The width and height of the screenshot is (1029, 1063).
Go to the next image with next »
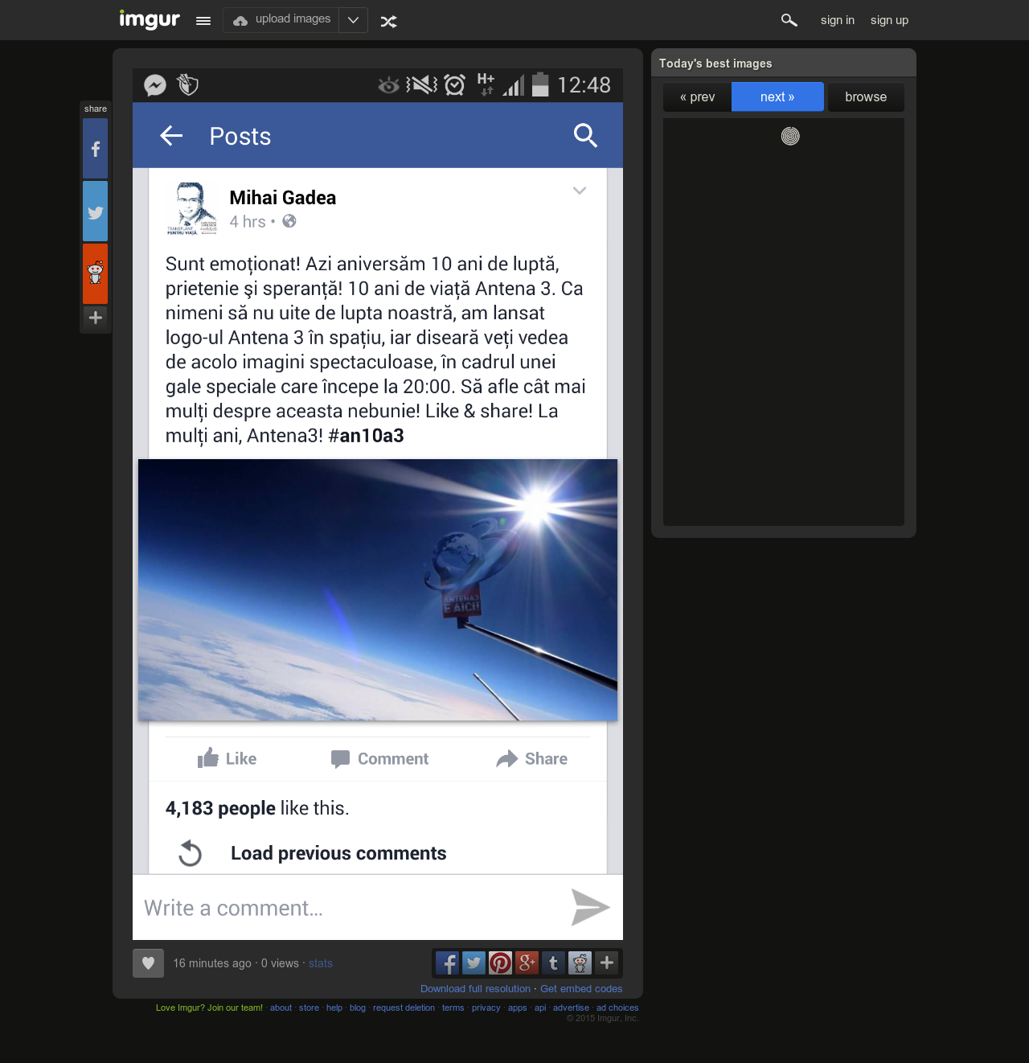[777, 96]
